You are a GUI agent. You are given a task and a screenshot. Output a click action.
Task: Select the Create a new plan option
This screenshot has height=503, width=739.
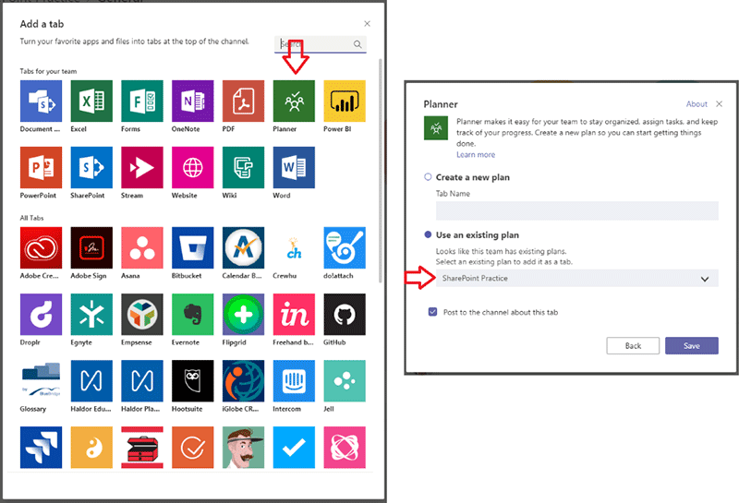click(428, 177)
